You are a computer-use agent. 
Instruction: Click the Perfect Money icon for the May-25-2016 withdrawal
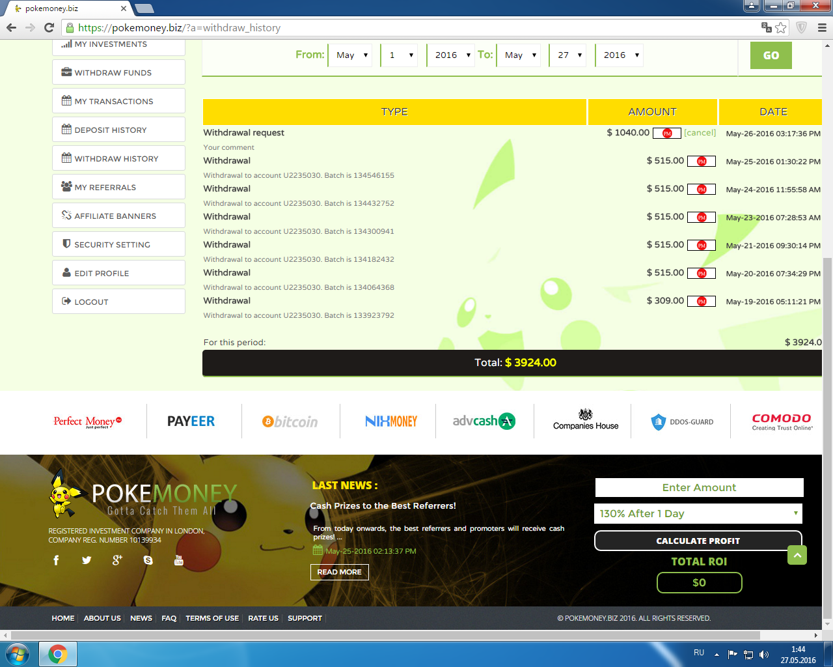click(x=702, y=161)
